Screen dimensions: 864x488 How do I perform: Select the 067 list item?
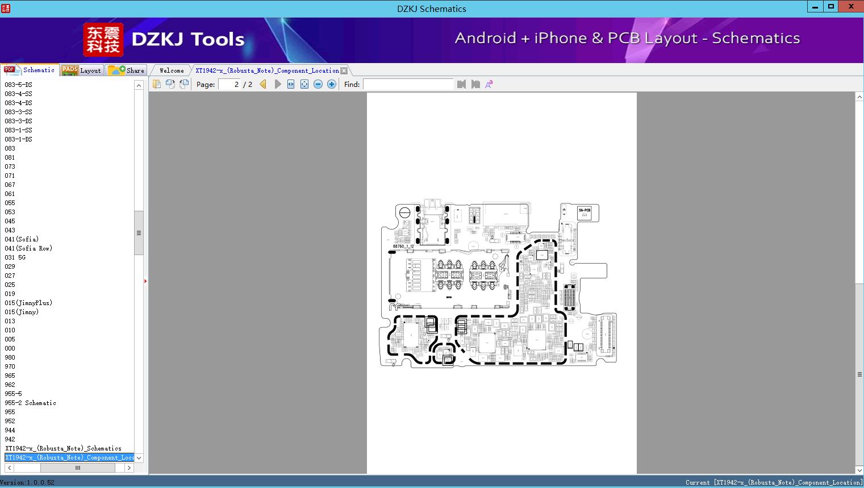(10, 185)
